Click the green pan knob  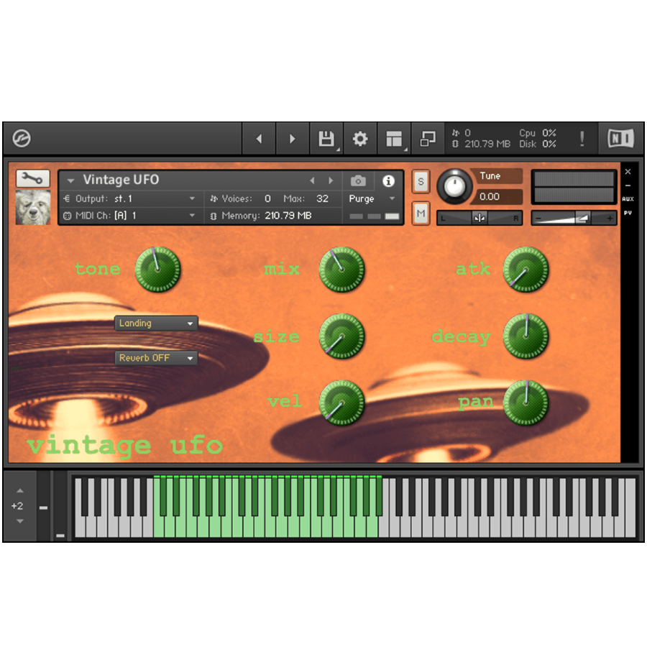click(x=526, y=403)
